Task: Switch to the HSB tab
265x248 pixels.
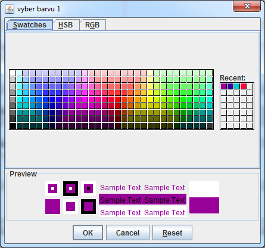Action: (66, 25)
